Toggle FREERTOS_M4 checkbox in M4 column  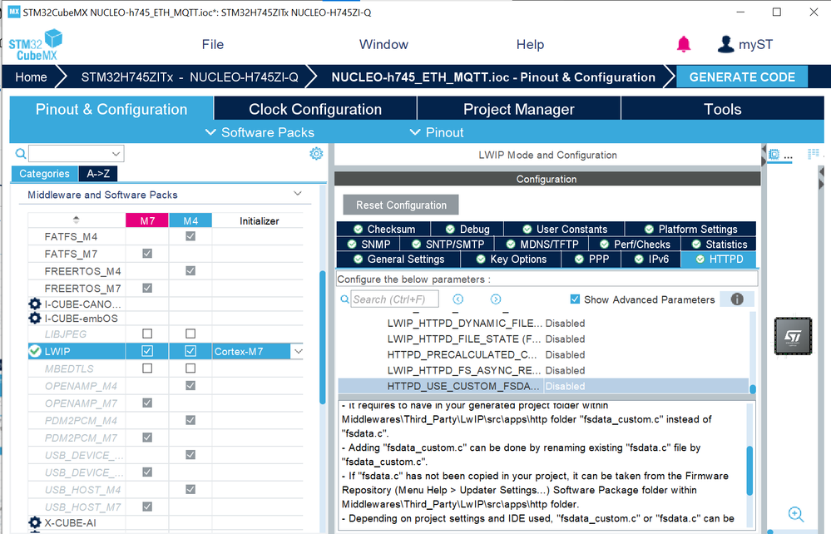coord(190,270)
